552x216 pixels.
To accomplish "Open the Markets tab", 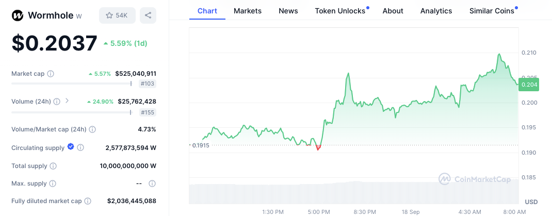I will pos(248,11).
